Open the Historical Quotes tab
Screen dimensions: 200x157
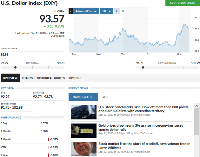(x=51, y=78)
